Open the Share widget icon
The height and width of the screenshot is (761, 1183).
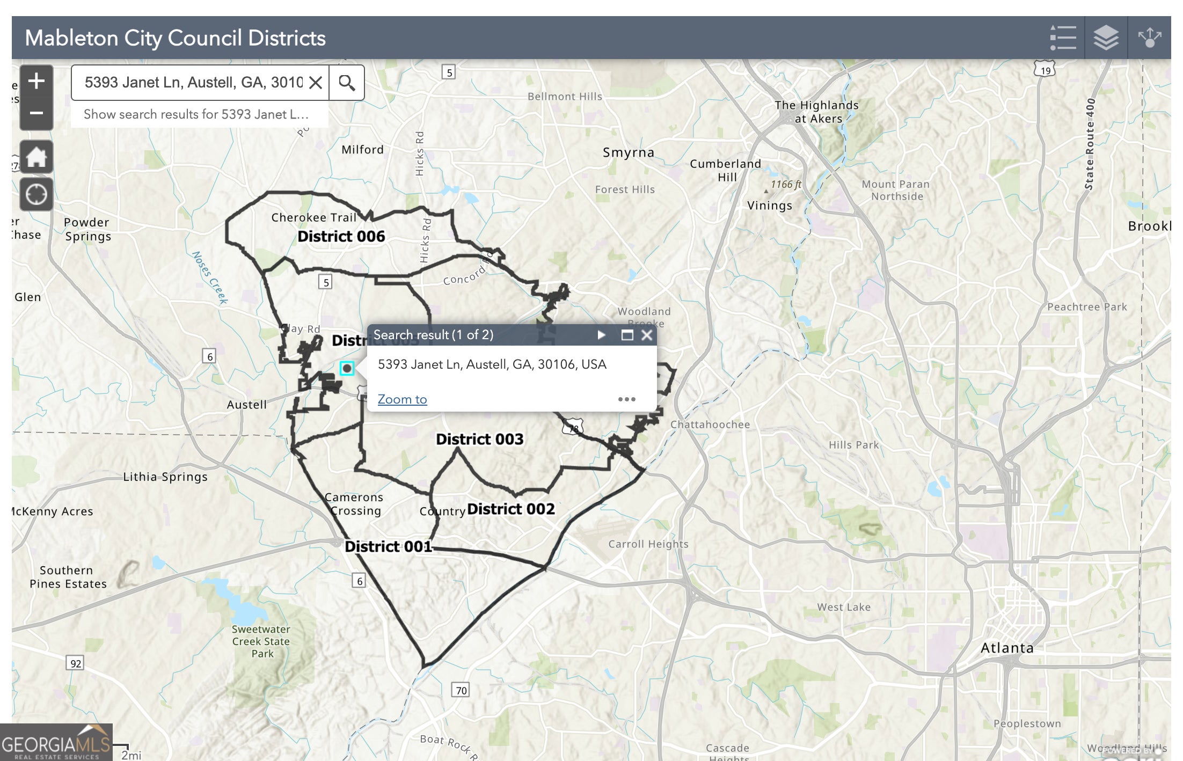tap(1149, 38)
